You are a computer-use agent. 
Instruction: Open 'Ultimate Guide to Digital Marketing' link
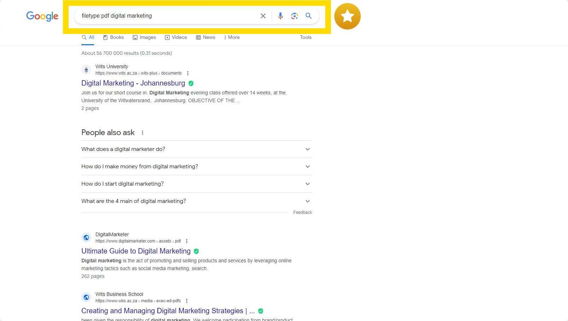point(136,251)
